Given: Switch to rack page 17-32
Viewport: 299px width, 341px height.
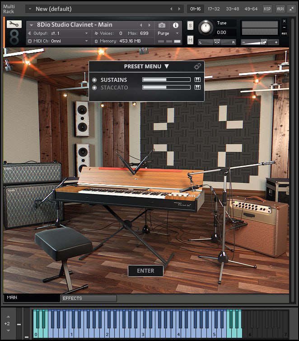Looking at the screenshot, I should click(x=214, y=9).
